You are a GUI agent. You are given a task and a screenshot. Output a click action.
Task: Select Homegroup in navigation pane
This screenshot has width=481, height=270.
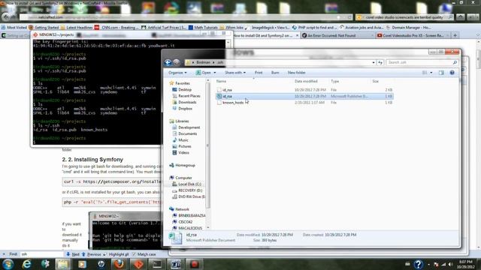click(x=185, y=165)
